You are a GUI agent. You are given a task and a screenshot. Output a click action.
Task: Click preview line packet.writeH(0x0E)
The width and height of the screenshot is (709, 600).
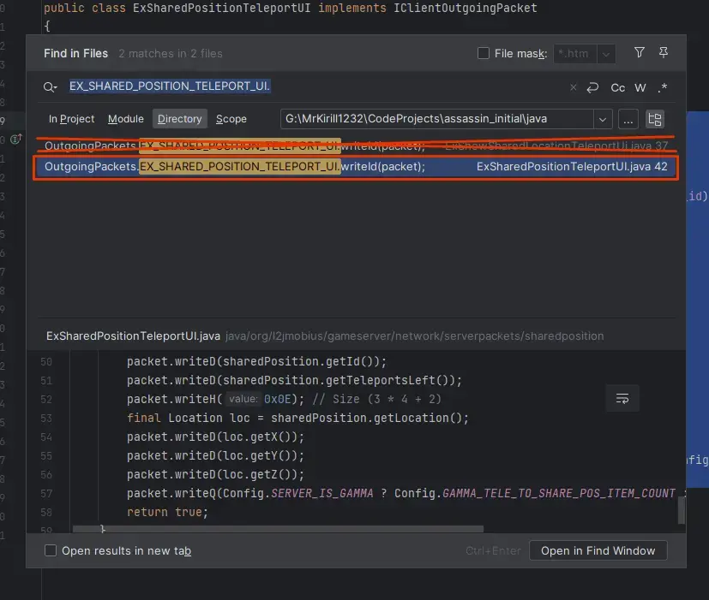(284, 399)
